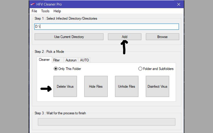Click the Step 3 progress bar
The height and width of the screenshot is (133, 213).
click(106, 122)
